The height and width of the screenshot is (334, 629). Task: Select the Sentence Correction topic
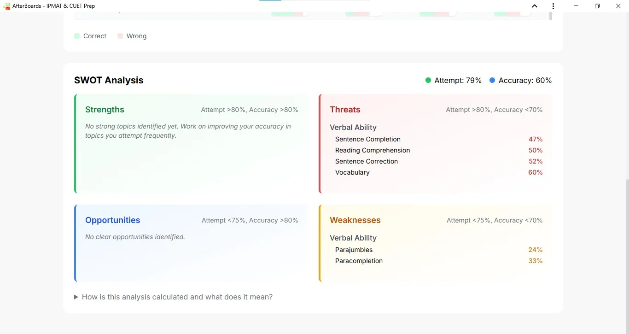click(x=367, y=161)
